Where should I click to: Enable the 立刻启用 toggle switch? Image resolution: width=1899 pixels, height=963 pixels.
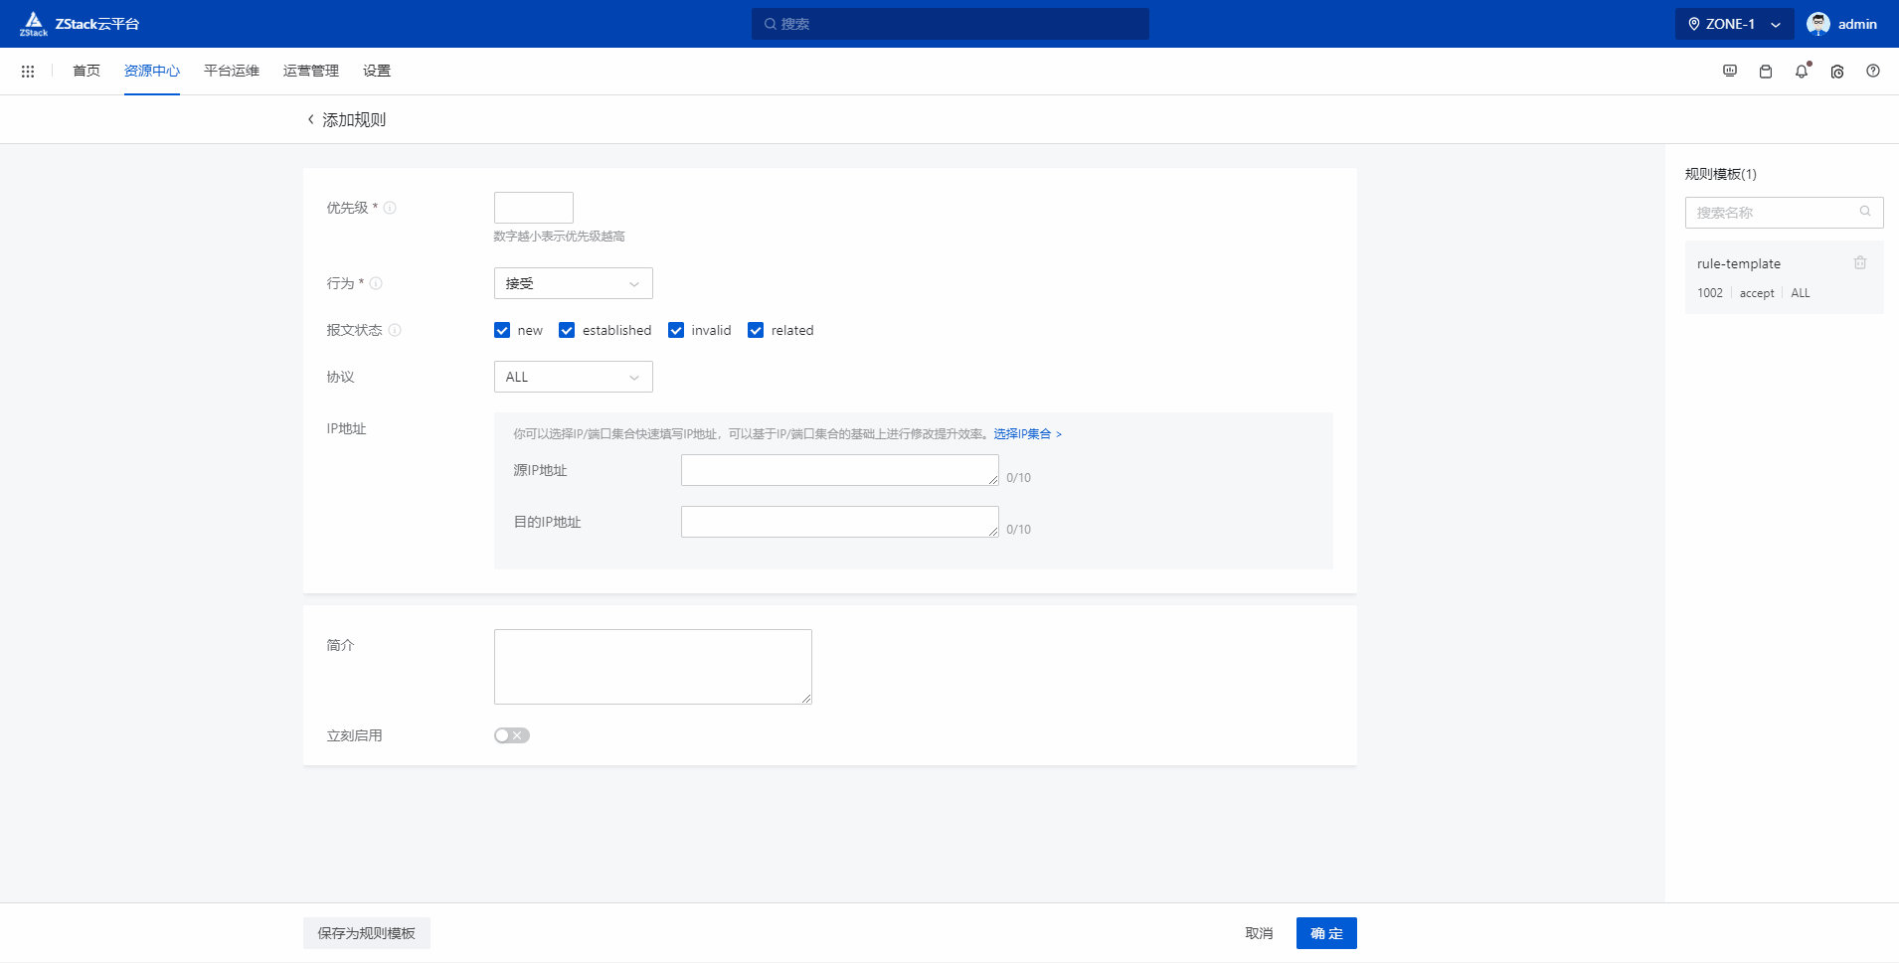511,735
